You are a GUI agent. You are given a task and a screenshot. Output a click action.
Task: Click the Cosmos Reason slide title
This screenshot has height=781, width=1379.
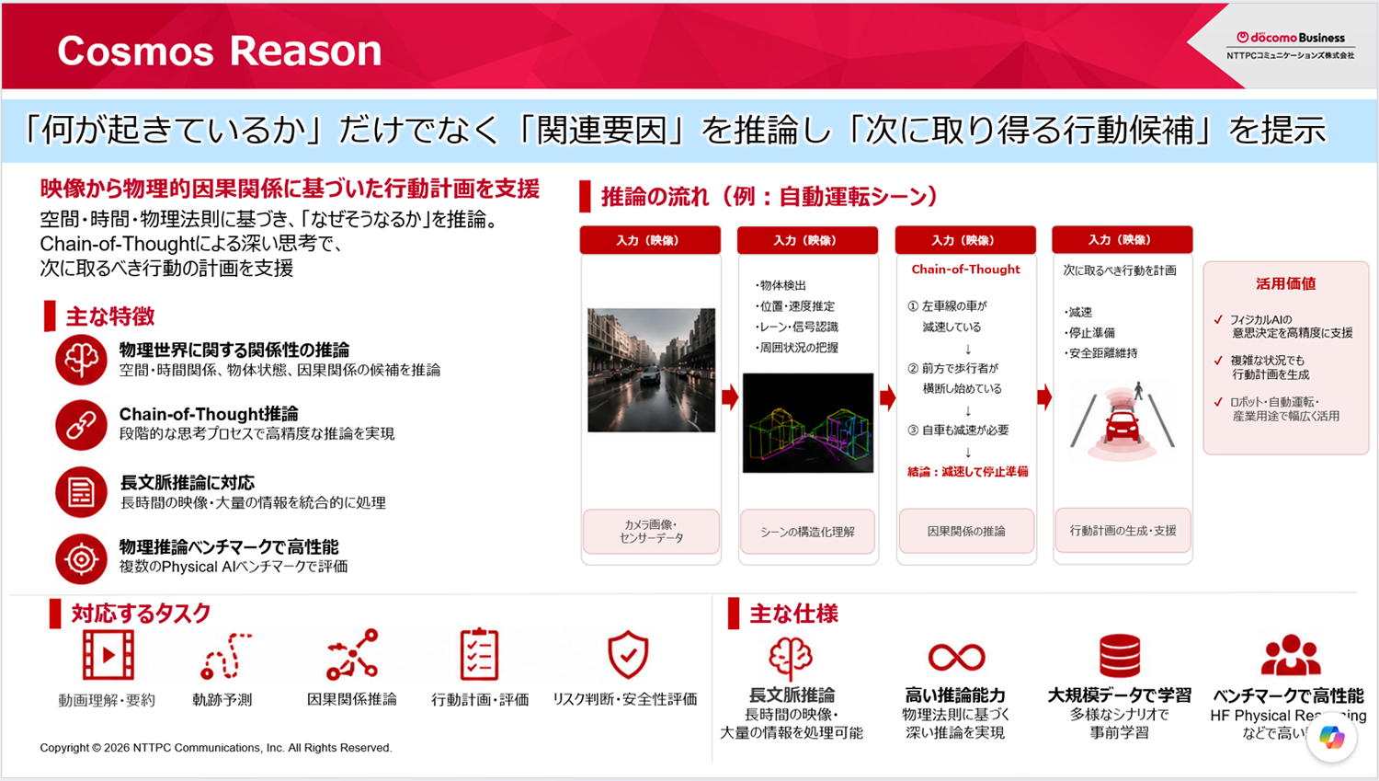[x=219, y=51]
